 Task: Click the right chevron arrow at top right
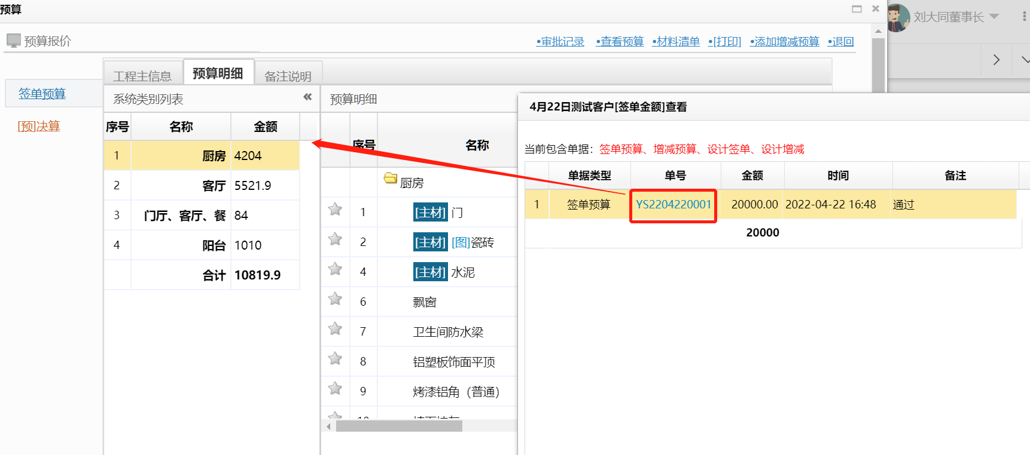(996, 60)
